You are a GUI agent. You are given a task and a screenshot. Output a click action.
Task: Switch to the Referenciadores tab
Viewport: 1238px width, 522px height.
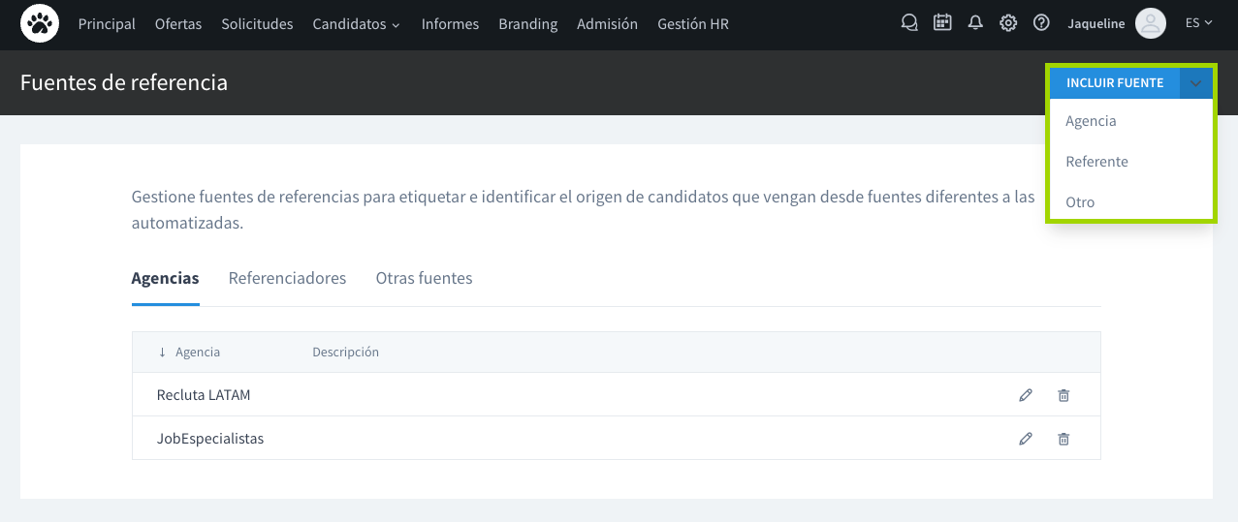pos(287,278)
